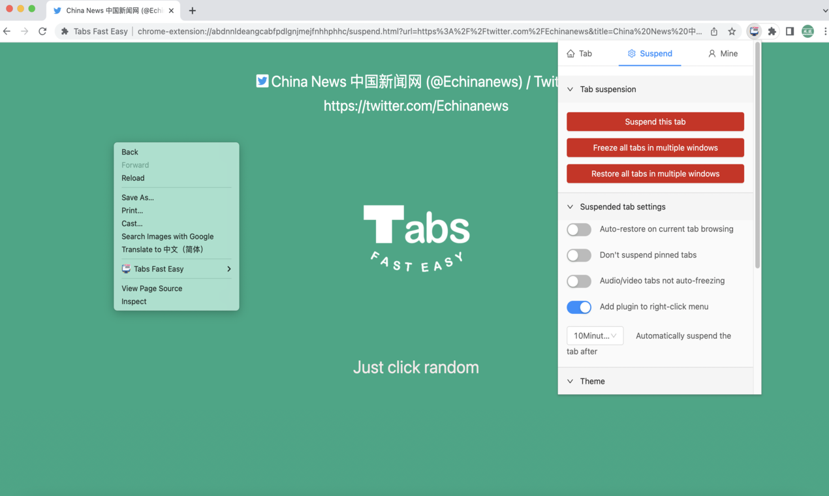Image resolution: width=829 pixels, height=496 pixels.
Task: Click the extension puzzle icon in address bar
Action: point(65,31)
